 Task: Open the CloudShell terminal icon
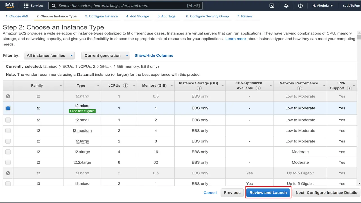272,6
